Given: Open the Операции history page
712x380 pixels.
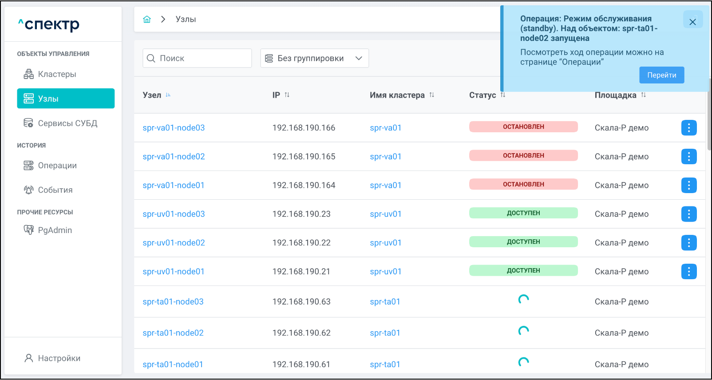Looking at the screenshot, I should pyautogui.click(x=57, y=166).
